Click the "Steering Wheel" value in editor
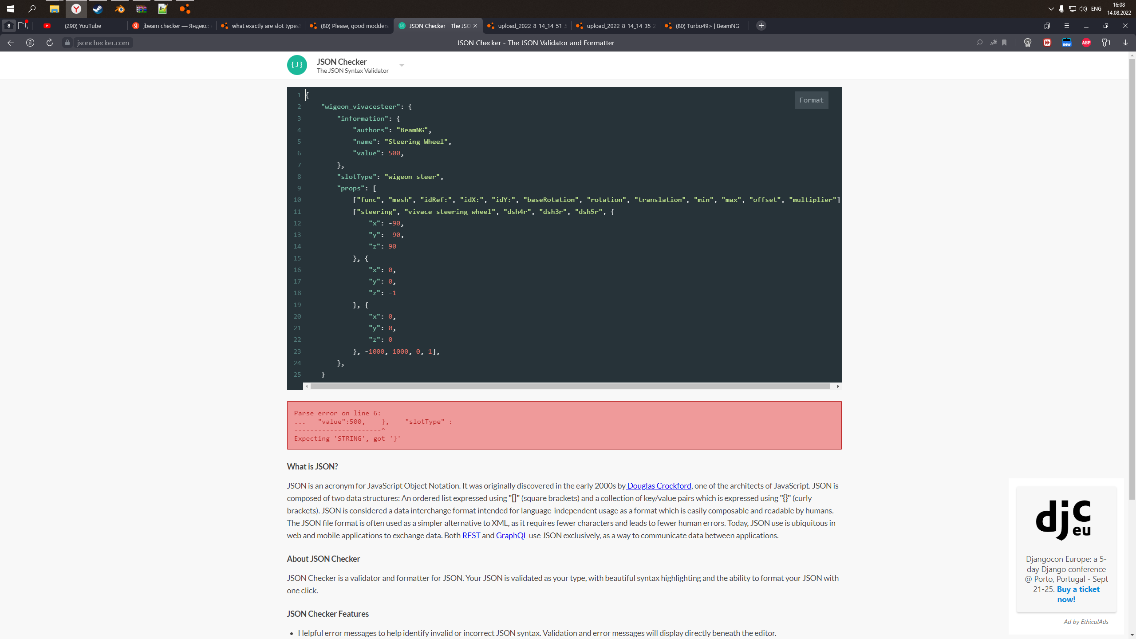 (x=416, y=142)
